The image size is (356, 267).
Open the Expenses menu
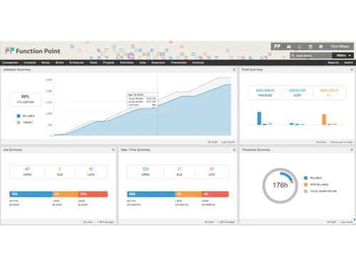pos(158,63)
